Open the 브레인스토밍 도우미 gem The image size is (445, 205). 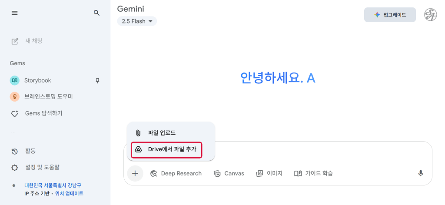(48, 96)
